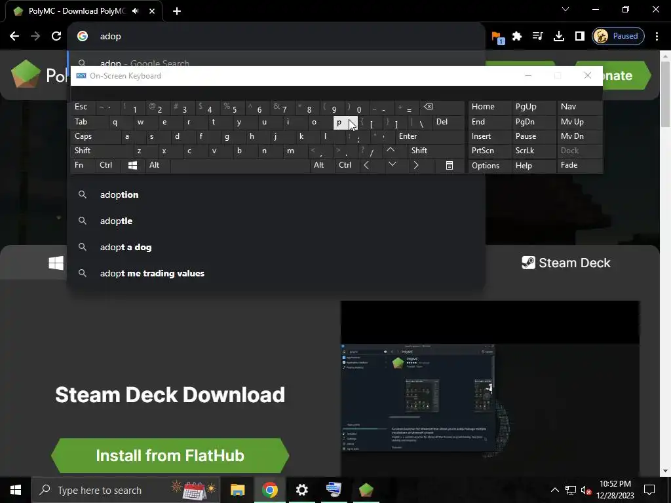
Task: Go back using browser back arrow
Action: (14, 36)
